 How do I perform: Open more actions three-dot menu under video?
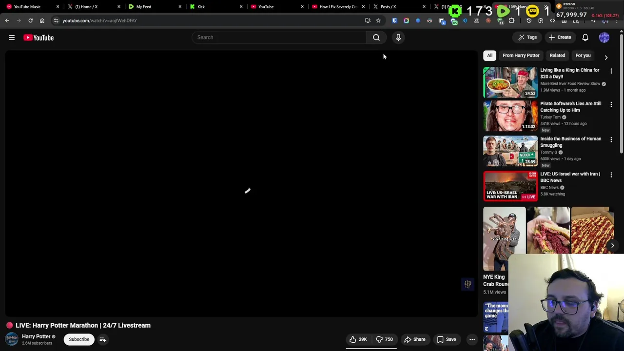(472, 339)
